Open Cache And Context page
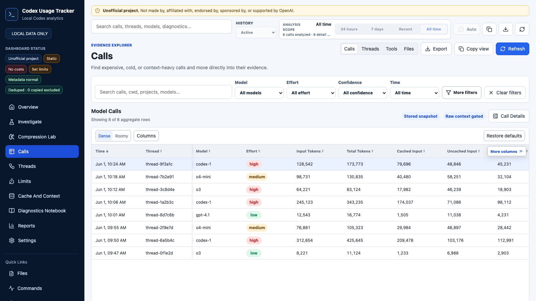 click(x=42, y=196)
